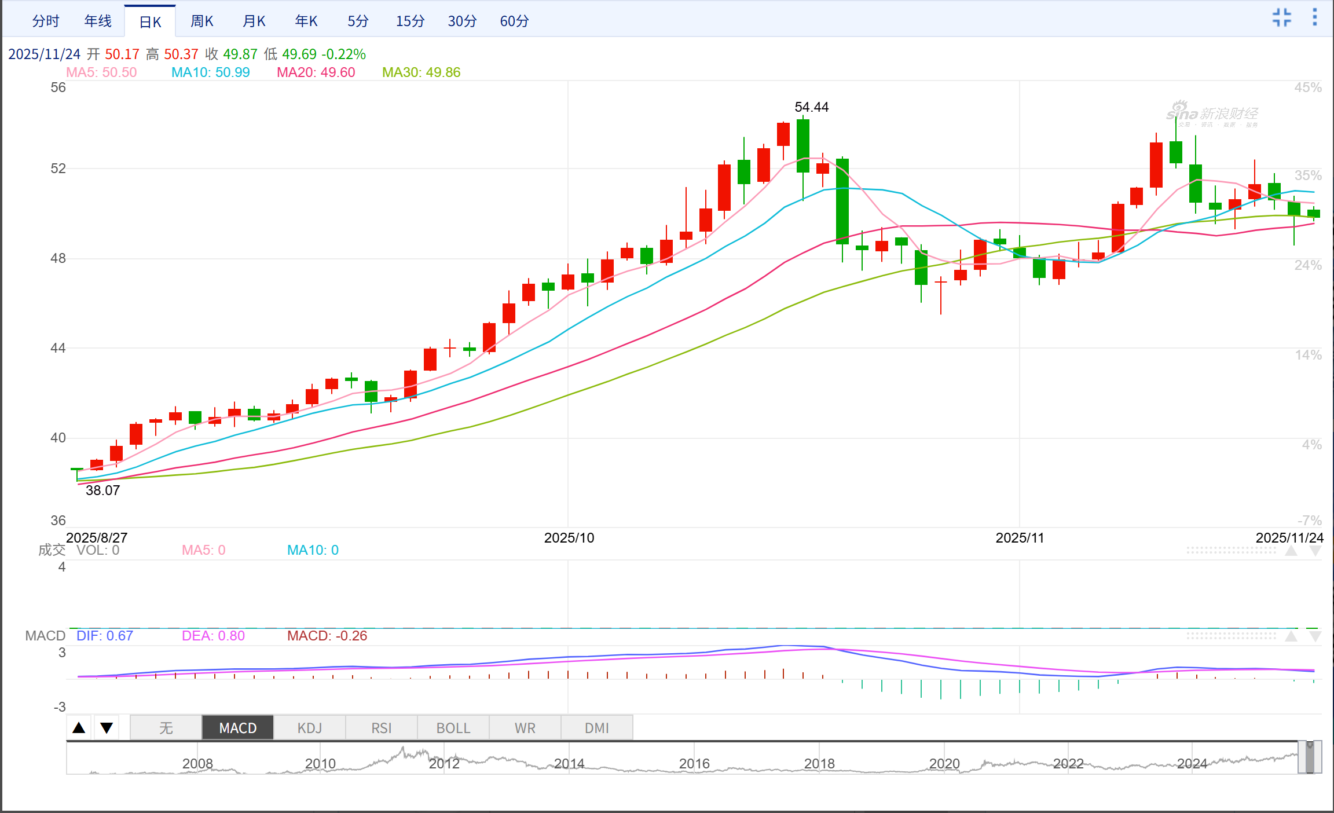Viewport: 1334px width, 813px height.
Task: Select the RSI indicator button
Action: pyautogui.click(x=381, y=728)
